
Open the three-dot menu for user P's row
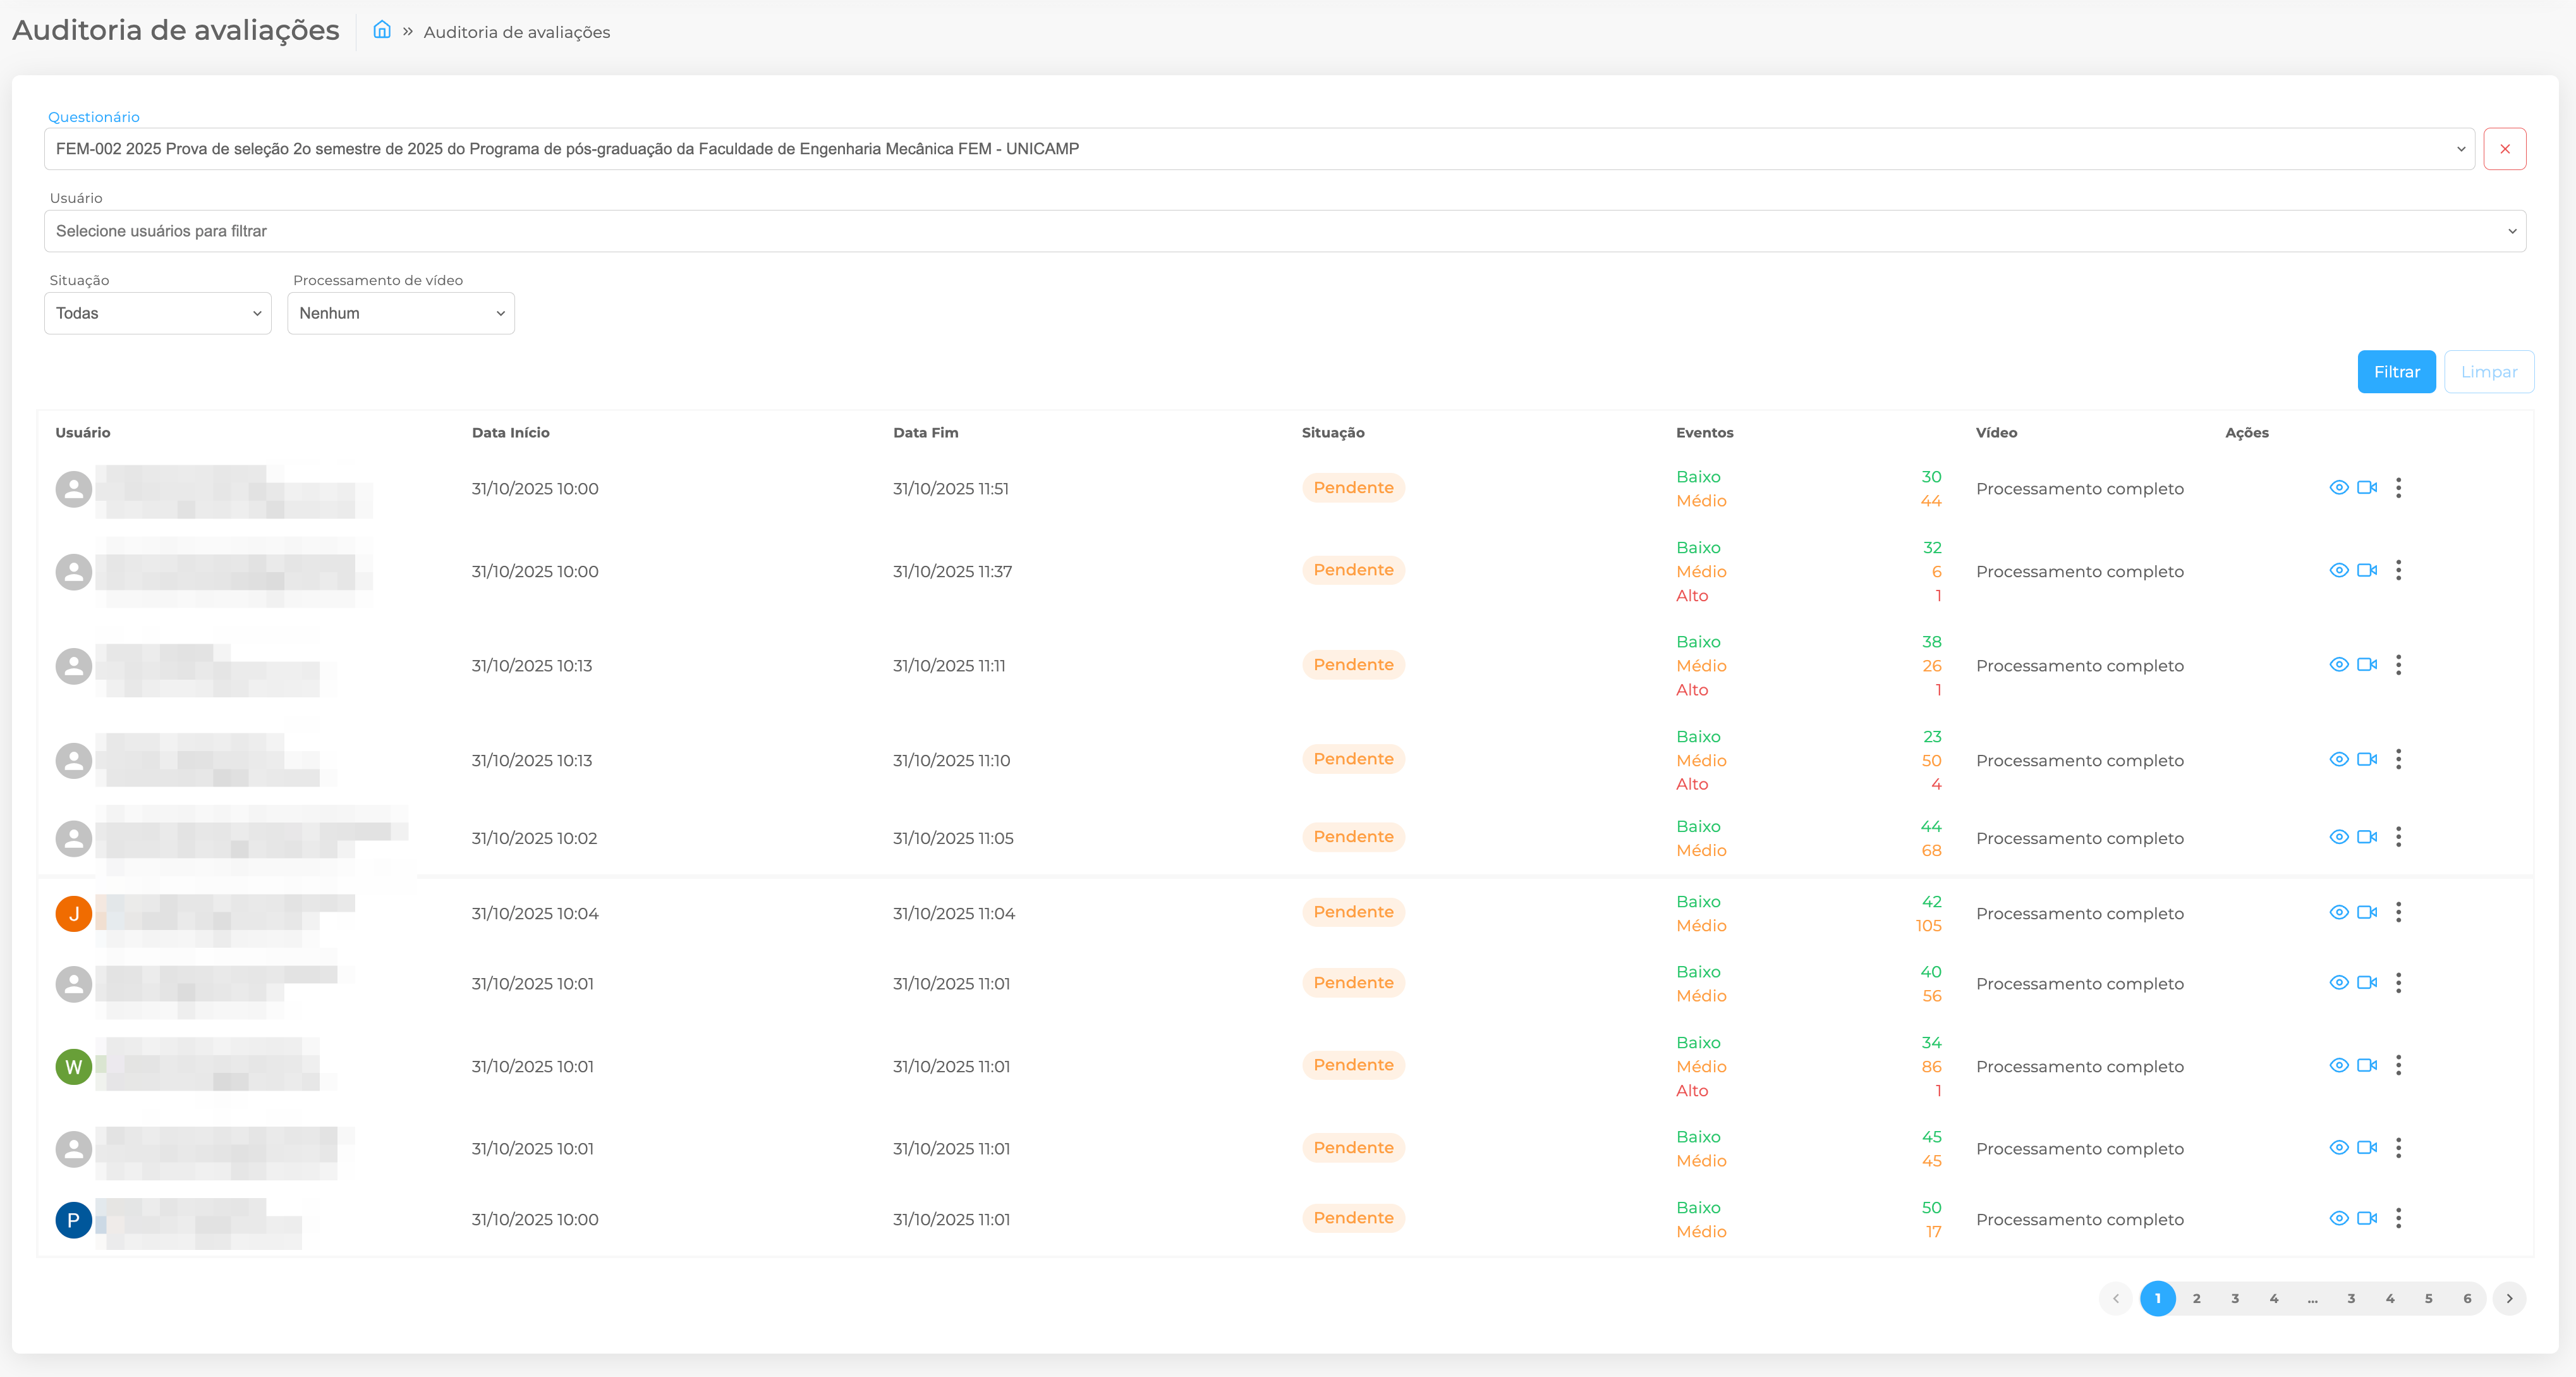click(x=2398, y=1219)
